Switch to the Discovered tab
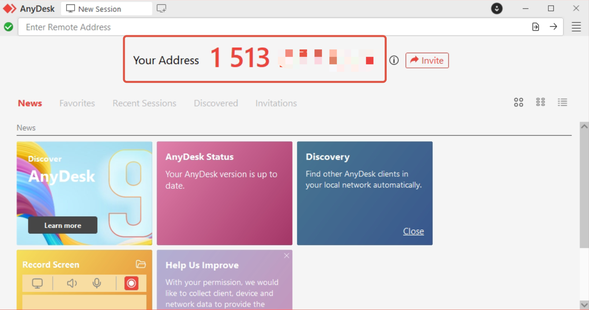 (216, 103)
